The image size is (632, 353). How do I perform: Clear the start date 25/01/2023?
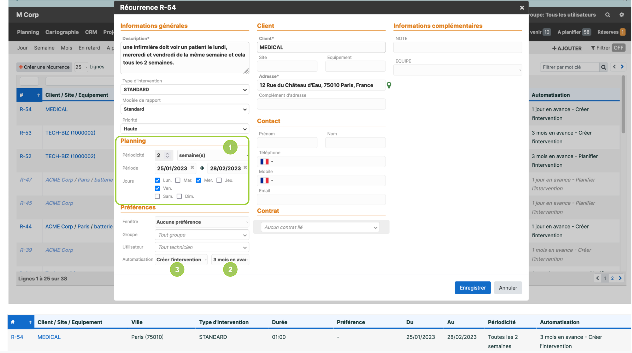192,168
